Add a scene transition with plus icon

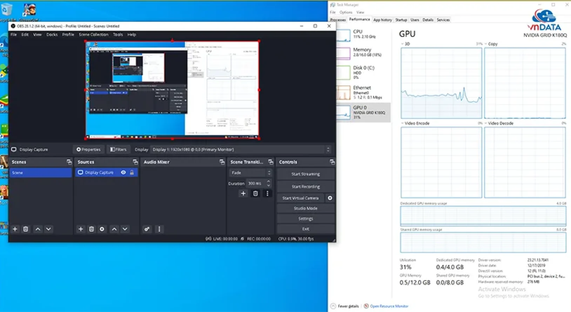point(243,194)
